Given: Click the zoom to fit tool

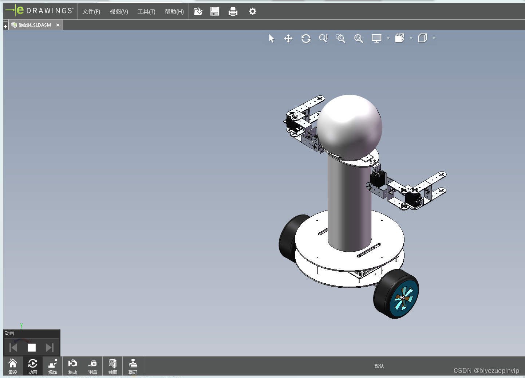Looking at the screenshot, I should (359, 38).
